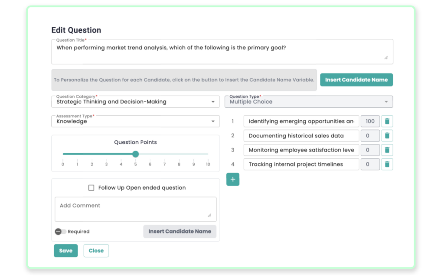The width and height of the screenshot is (444, 278).
Task: Trash the 'Tracking internal project timelines' option
Action: click(387, 164)
